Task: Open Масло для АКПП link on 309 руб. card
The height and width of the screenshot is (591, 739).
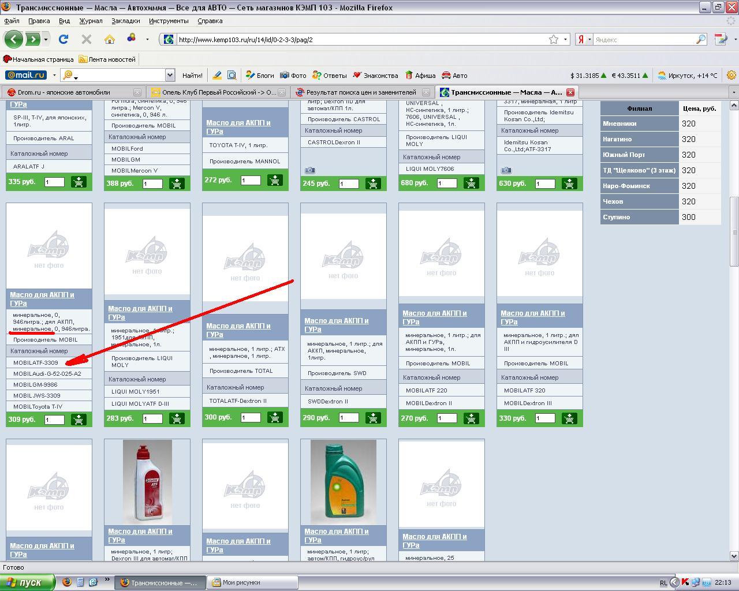Action: click(x=42, y=299)
